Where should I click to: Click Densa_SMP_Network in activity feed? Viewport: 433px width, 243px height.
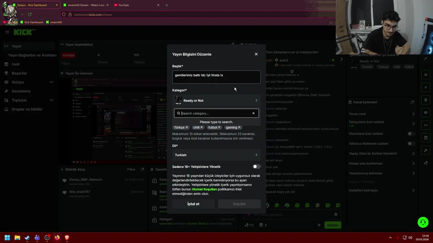[x=86, y=180]
